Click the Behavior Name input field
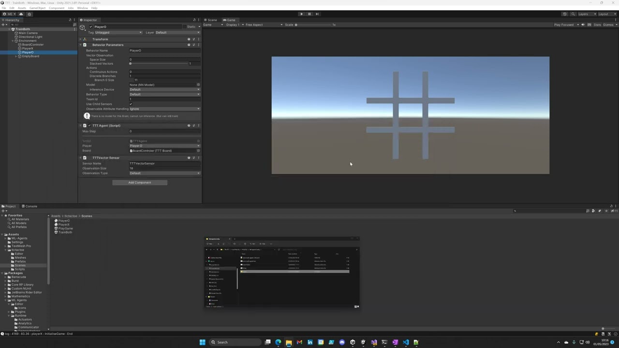 pyautogui.click(x=165, y=51)
